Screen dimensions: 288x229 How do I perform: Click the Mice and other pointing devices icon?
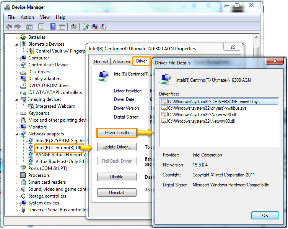pos(23,120)
